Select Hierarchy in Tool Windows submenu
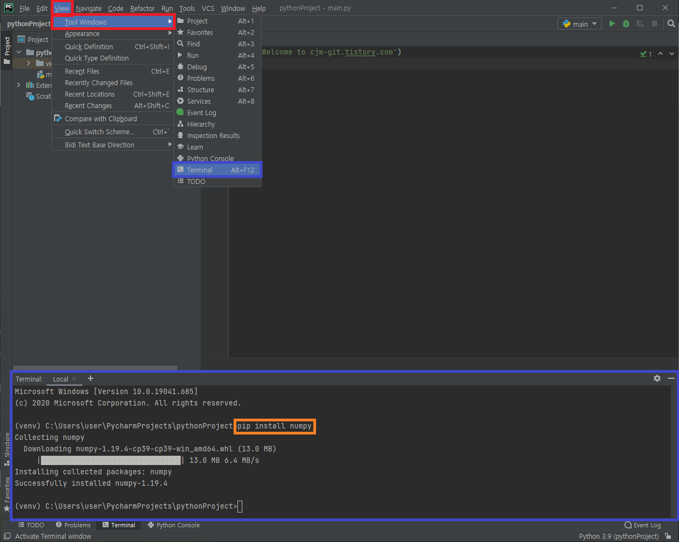Image resolution: width=679 pixels, height=542 pixels. coord(217,124)
